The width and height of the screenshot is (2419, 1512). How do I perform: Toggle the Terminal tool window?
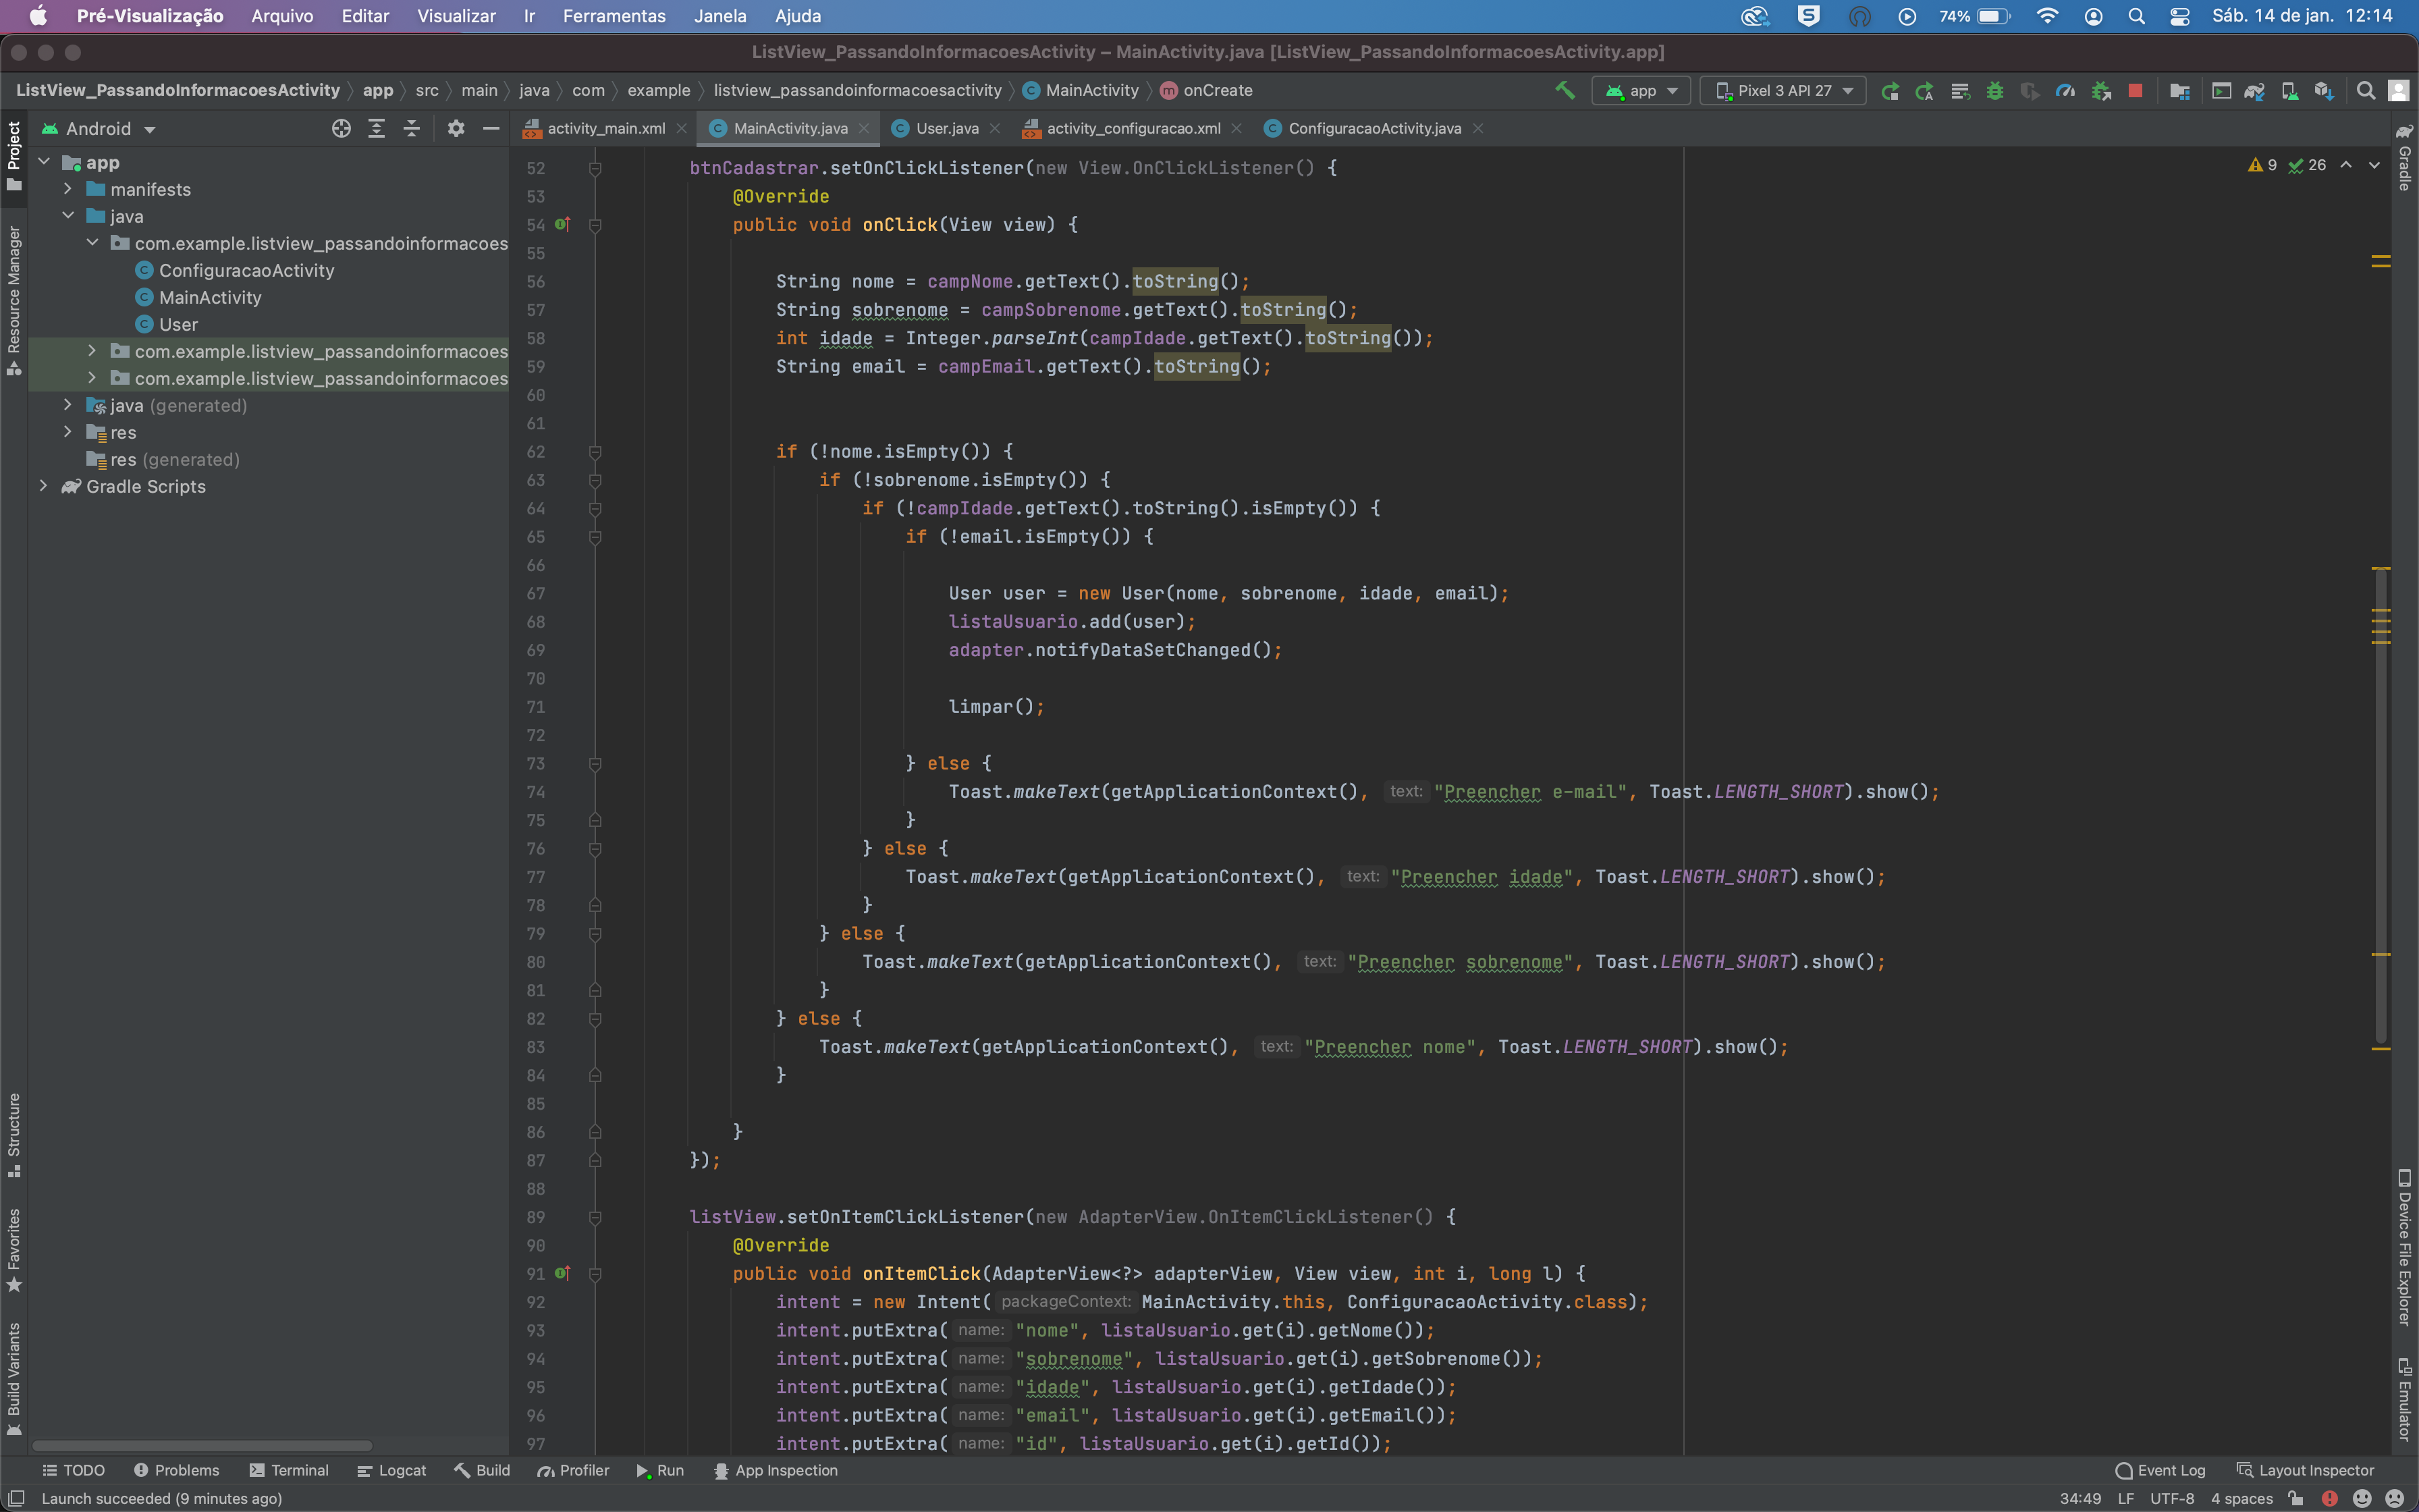coord(289,1470)
